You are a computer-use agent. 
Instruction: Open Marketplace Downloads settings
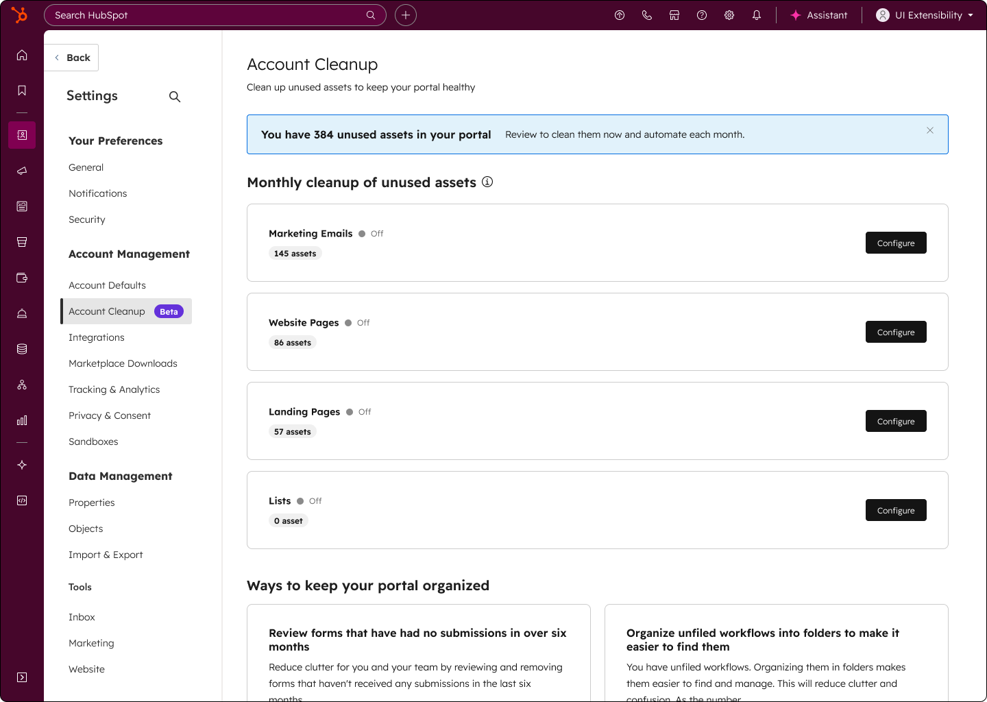click(123, 363)
